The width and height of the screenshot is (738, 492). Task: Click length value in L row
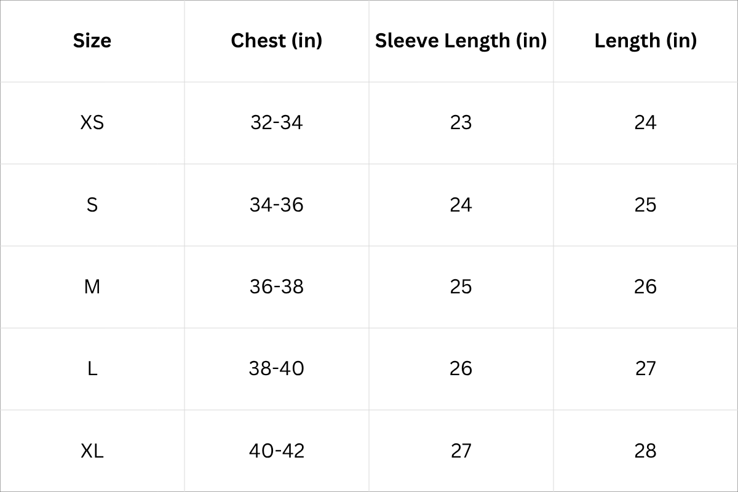click(645, 368)
